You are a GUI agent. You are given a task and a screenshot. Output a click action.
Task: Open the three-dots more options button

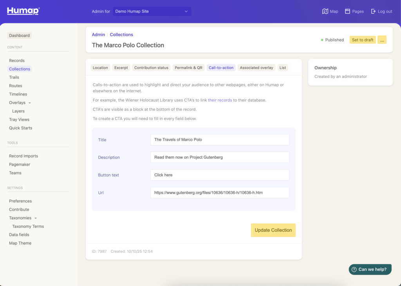click(382, 40)
